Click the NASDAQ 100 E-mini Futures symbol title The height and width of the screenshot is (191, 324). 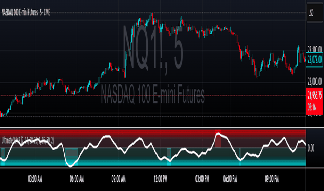[x=26, y=13]
